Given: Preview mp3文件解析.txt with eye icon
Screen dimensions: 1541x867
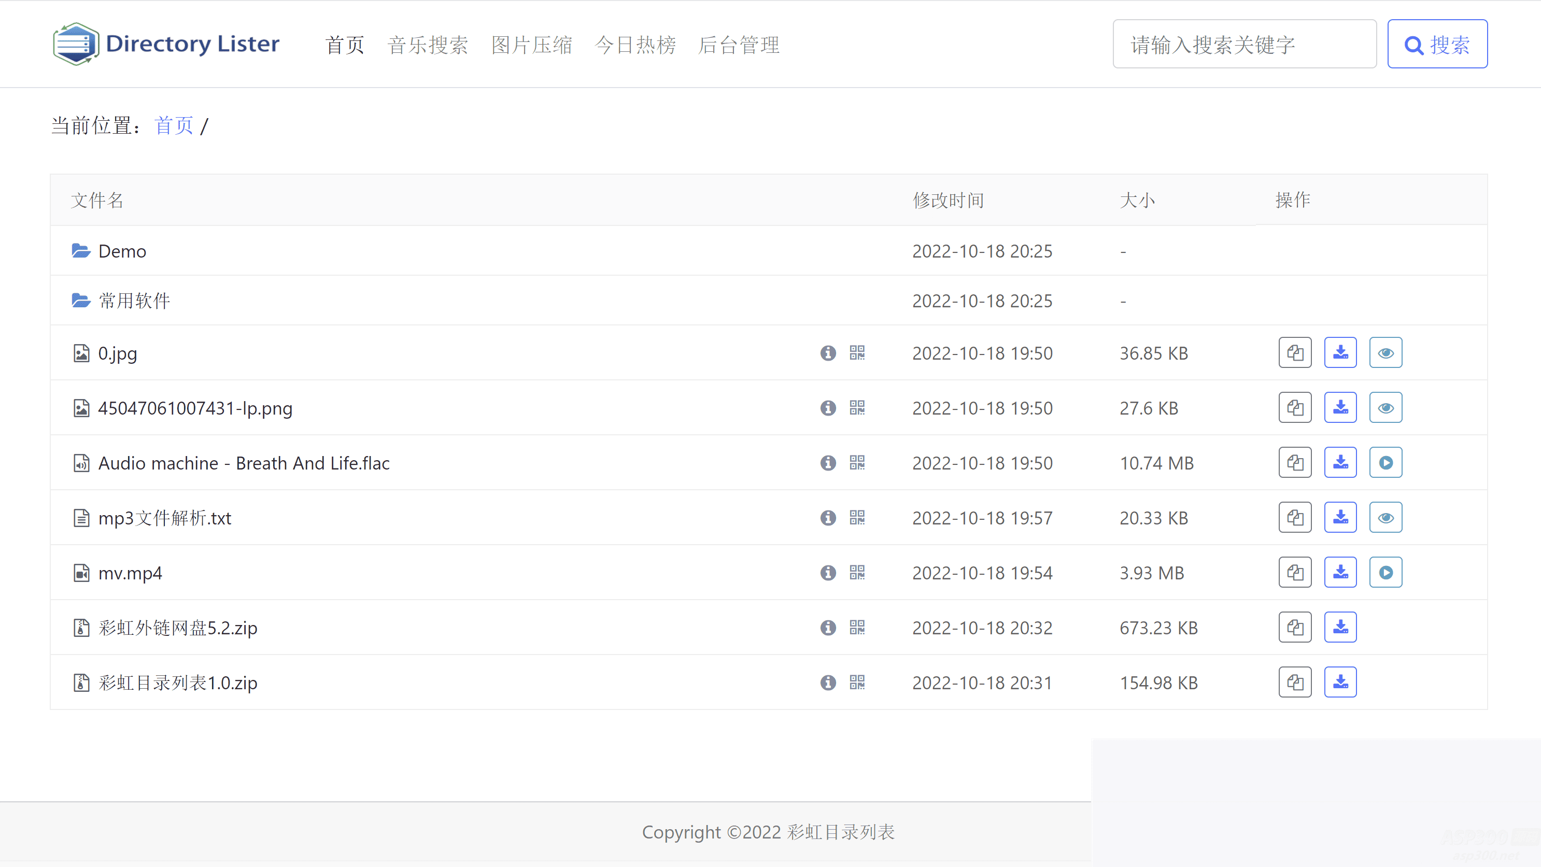Looking at the screenshot, I should coord(1386,518).
